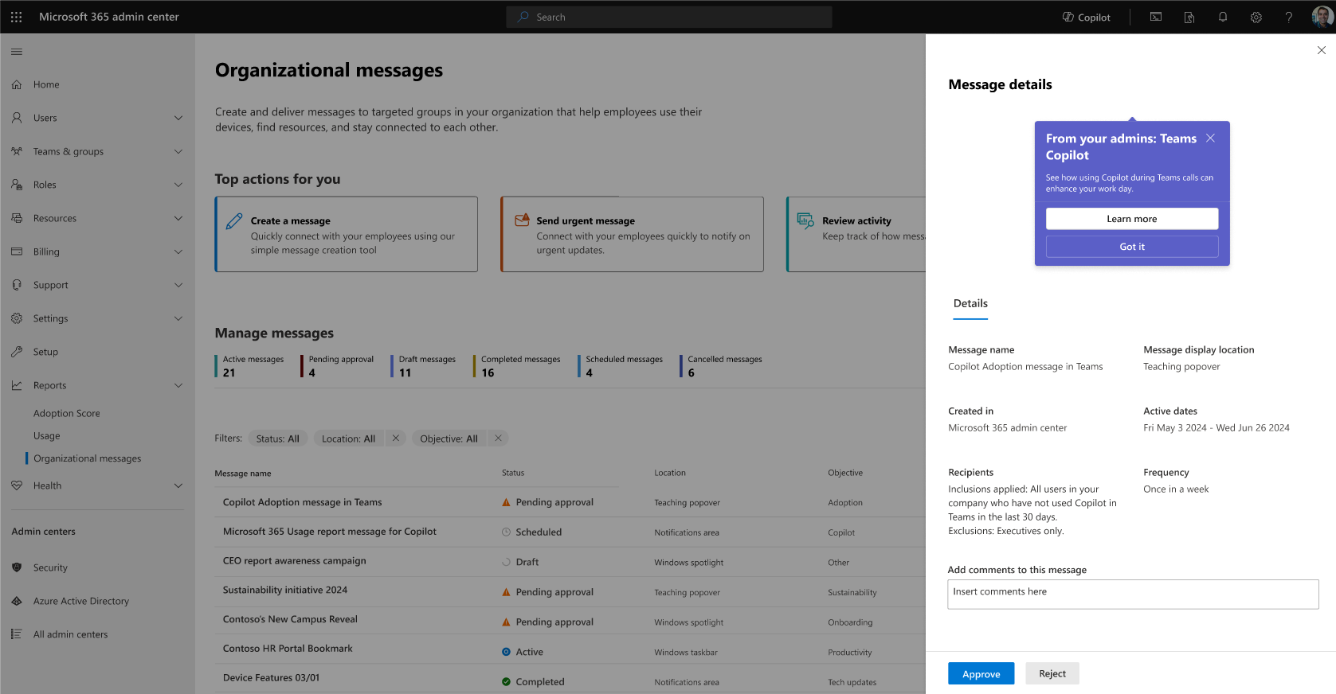
Task: Click the Azure Active Directory icon
Action: click(x=17, y=601)
